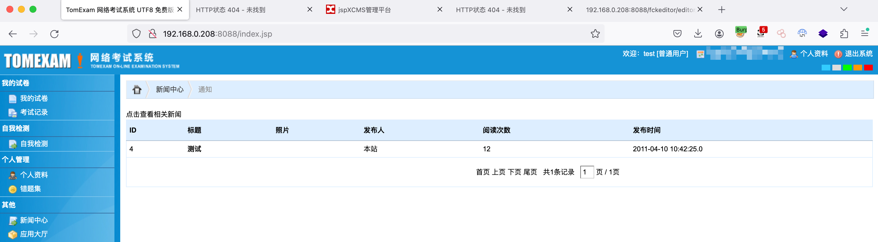Open the 测试 news title
Viewport: 878px width, 242px height.
point(194,149)
